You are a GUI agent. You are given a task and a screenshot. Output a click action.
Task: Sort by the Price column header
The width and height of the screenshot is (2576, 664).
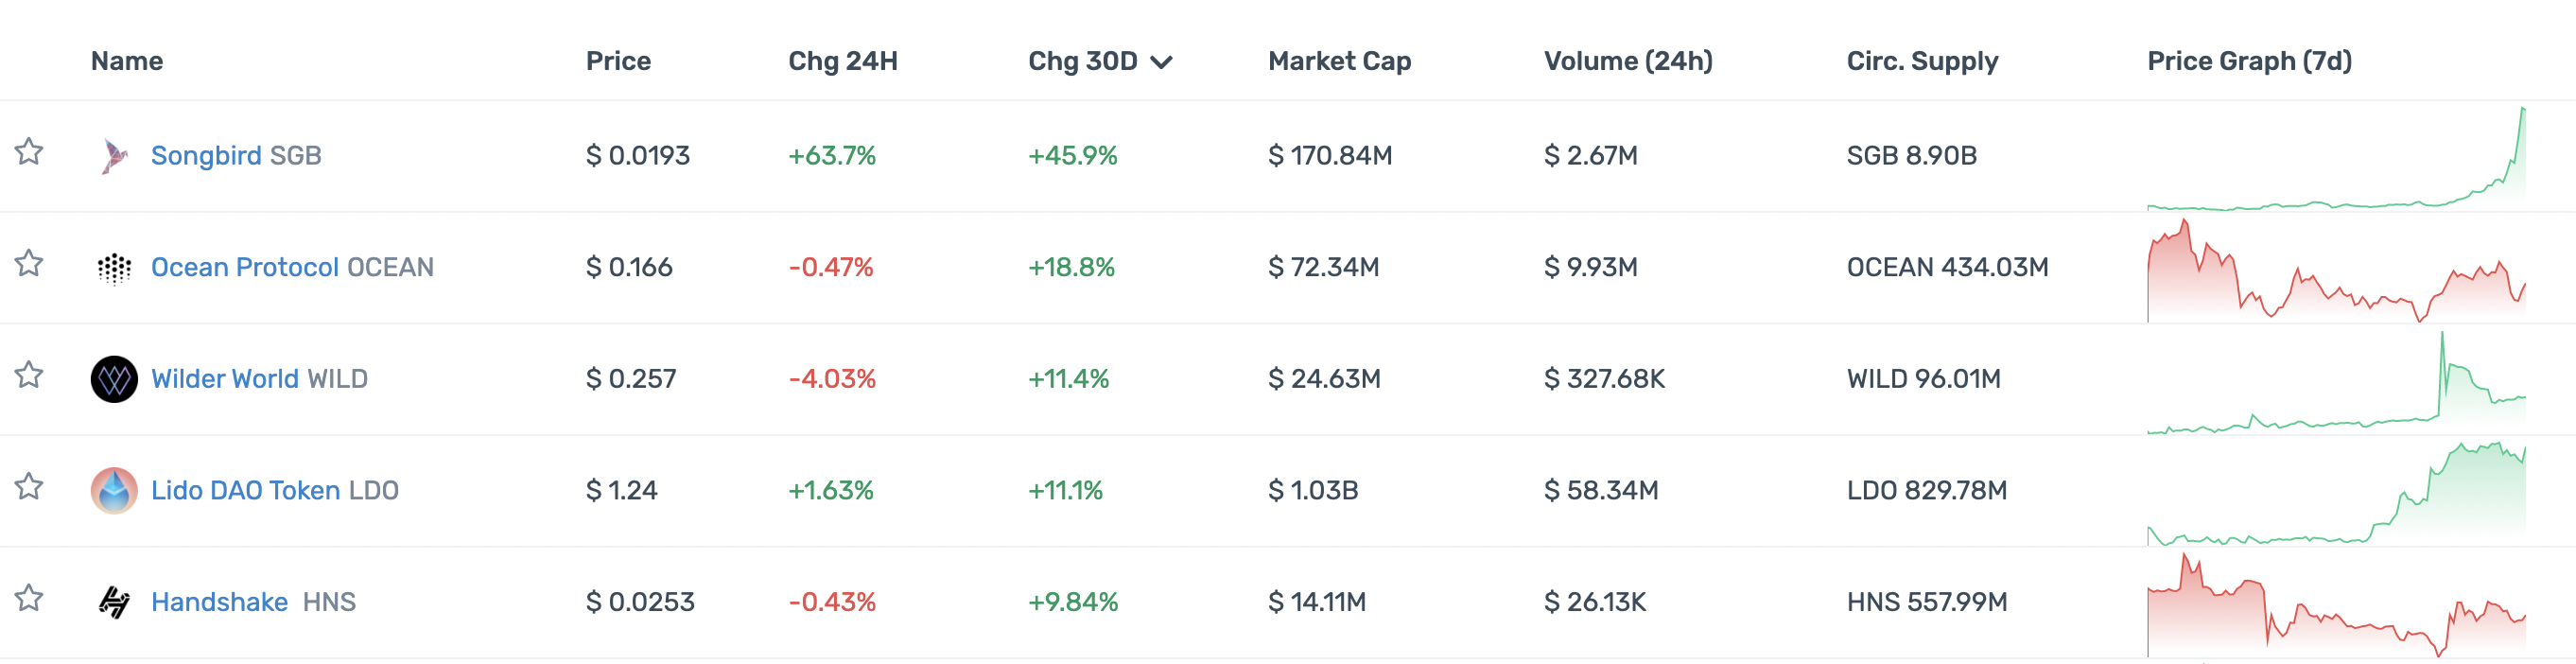point(618,61)
